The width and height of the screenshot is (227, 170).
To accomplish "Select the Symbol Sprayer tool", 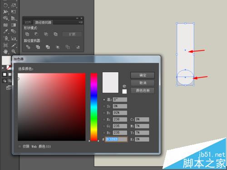I will 5,38.
